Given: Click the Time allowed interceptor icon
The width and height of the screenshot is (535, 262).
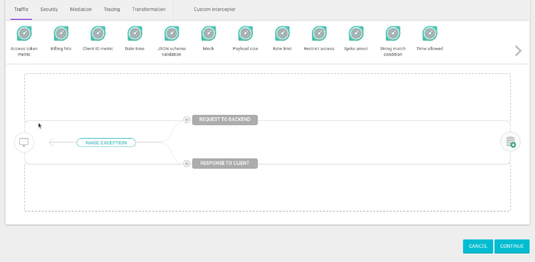Looking at the screenshot, I should coord(430,34).
